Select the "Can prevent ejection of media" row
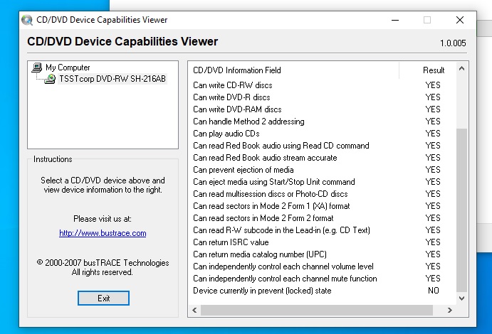The width and height of the screenshot is (492, 334). point(243,170)
